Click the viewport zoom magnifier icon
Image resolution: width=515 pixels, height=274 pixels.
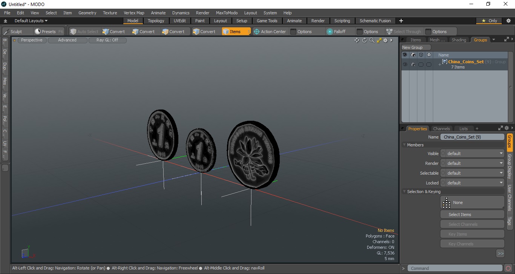click(372, 40)
